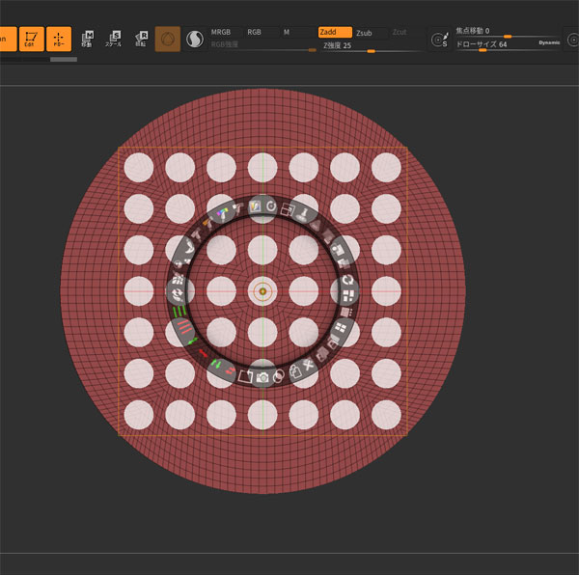Viewport: 579px width, 575px height.
Task: Select the Rotate (回転) tool
Action: 141,39
